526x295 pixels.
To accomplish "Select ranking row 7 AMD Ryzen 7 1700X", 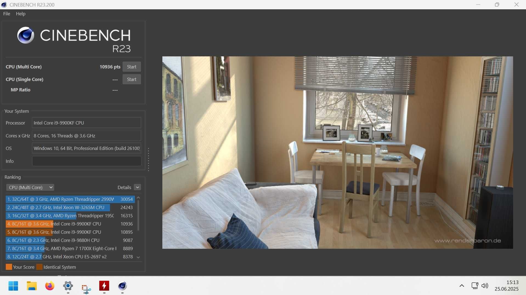I will 70,248.
